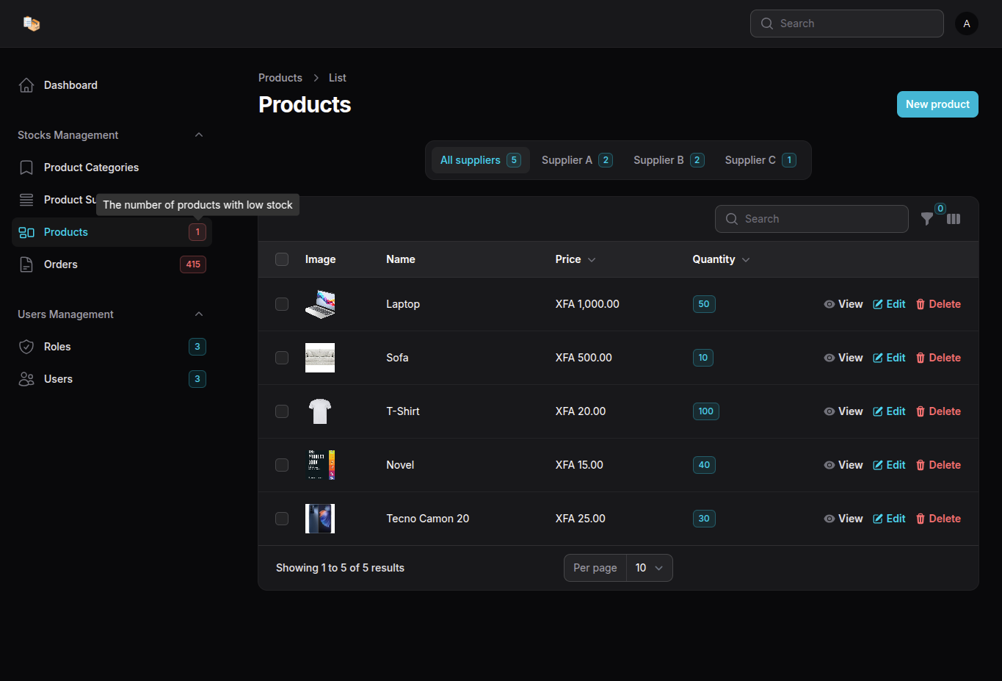Viewport: 1002px width, 681px height.
Task: Click the New product button
Action: click(937, 104)
